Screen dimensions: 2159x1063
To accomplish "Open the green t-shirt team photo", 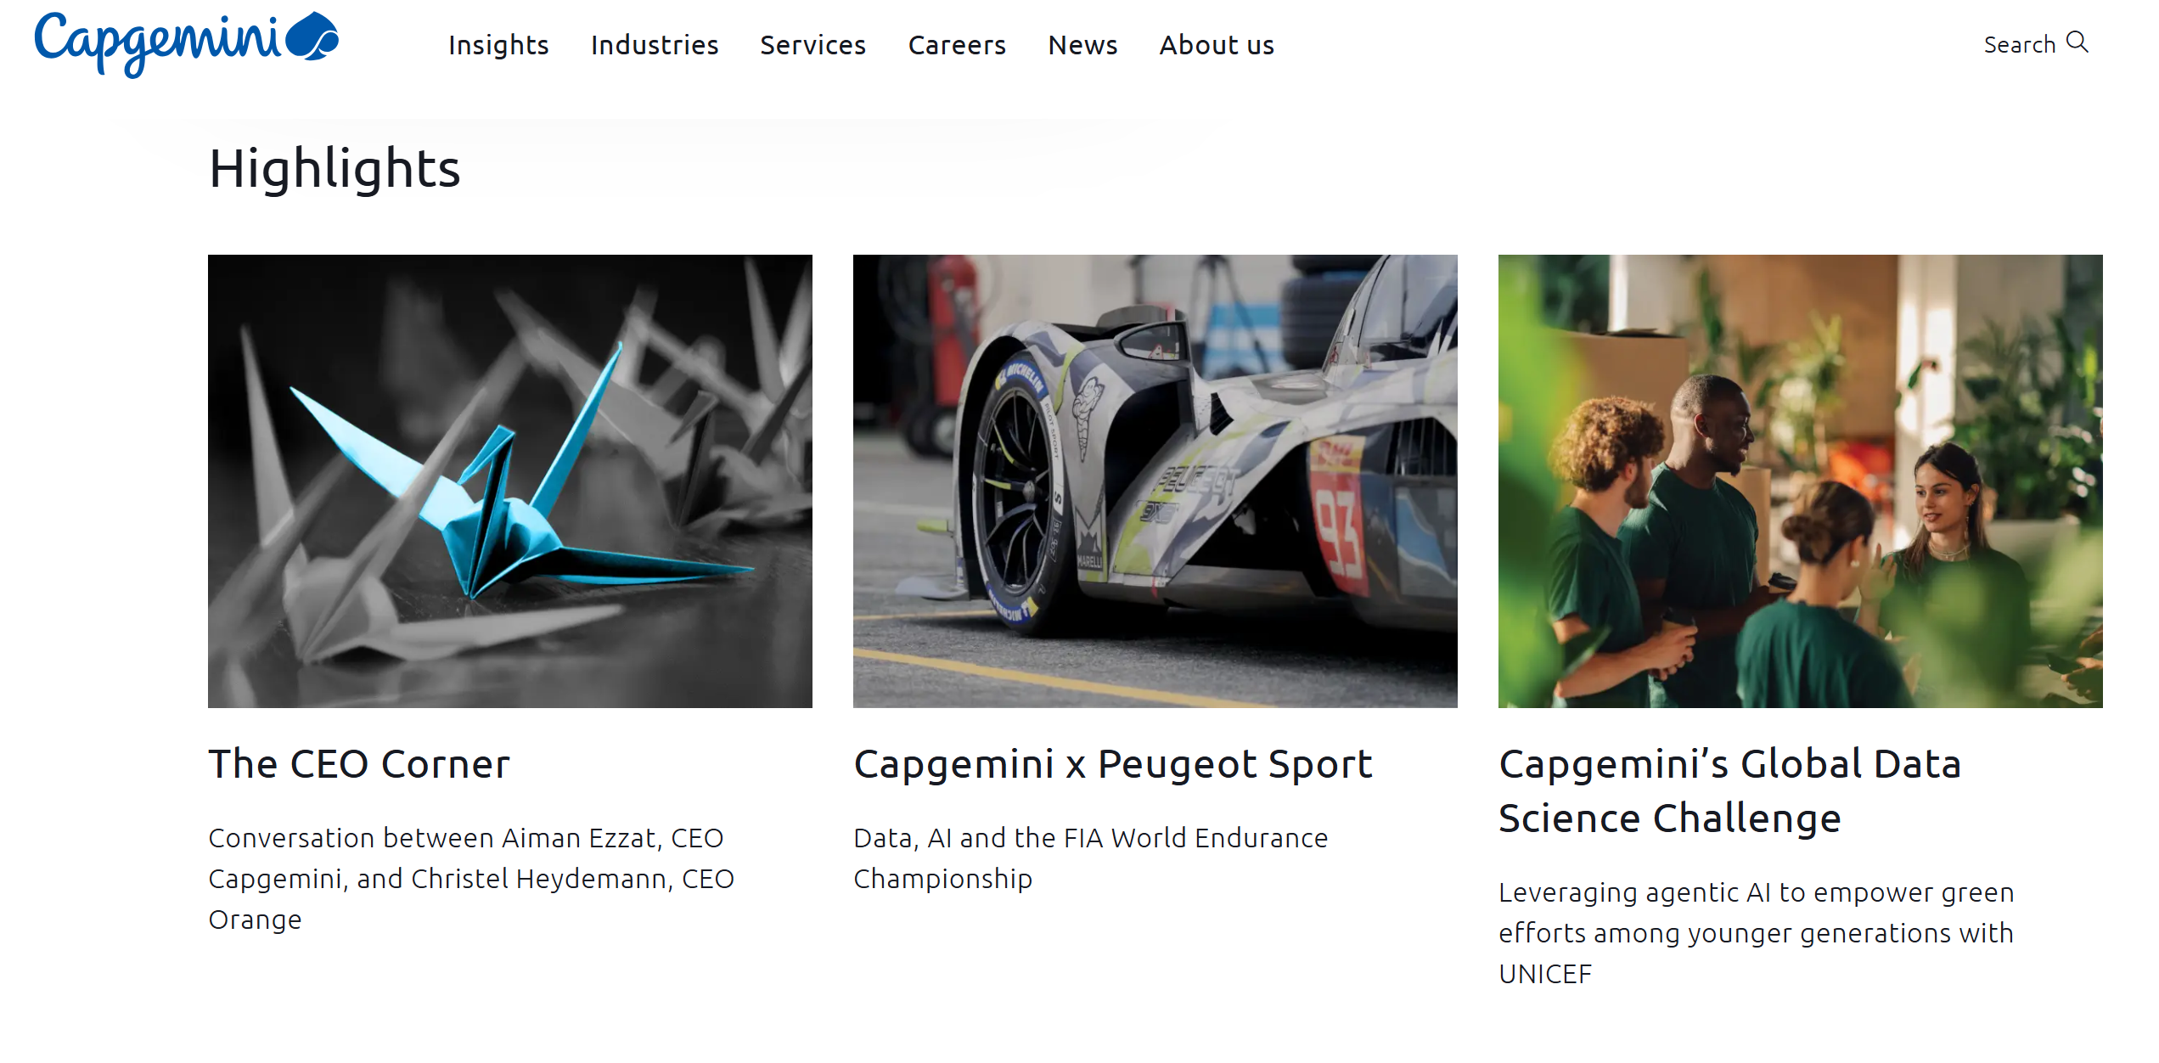I will click(x=1801, y=481).
